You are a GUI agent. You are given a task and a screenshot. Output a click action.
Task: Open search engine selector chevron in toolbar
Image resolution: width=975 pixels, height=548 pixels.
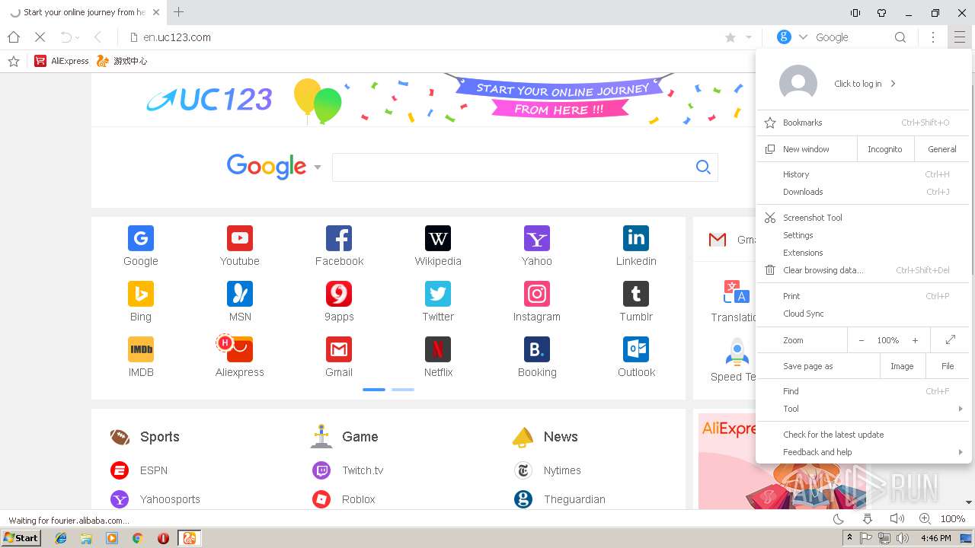(803, 37)
